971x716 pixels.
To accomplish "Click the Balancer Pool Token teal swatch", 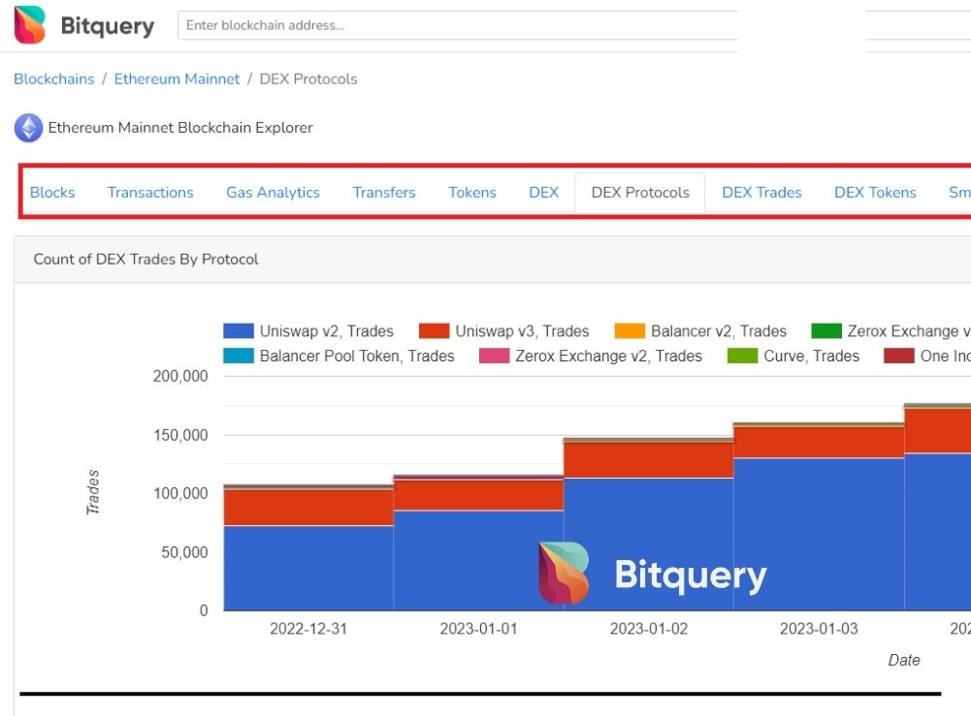I will tap(239, 356).
